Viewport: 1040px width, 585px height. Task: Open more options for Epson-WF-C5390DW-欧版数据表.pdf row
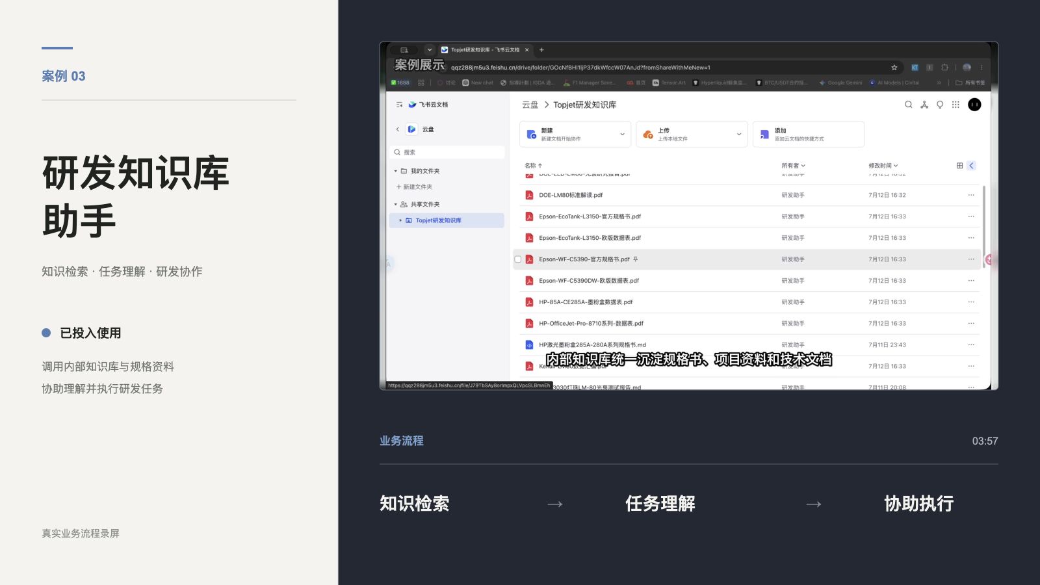(x=971, y=281)
